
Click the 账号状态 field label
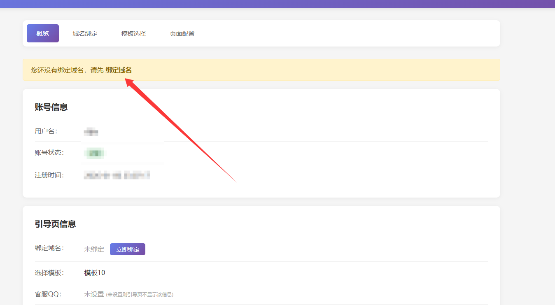(49, 153)
